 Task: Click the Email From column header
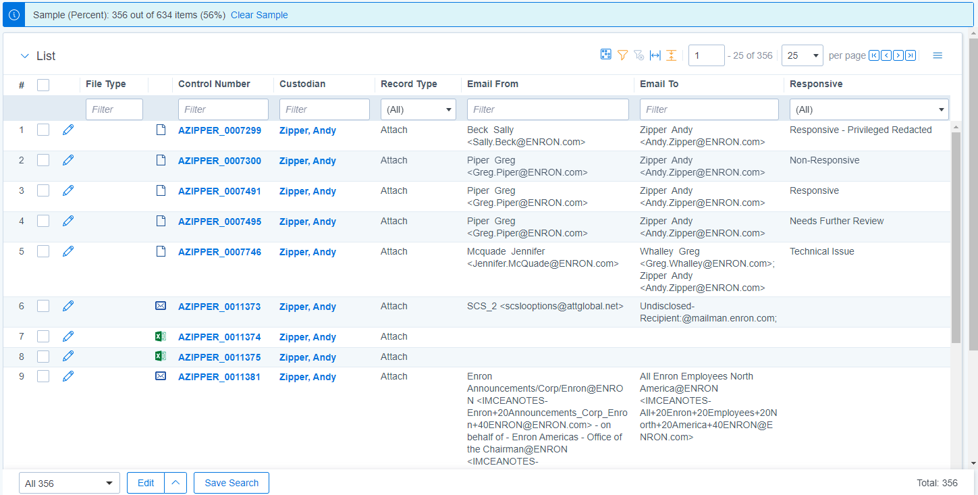(493, 84)
